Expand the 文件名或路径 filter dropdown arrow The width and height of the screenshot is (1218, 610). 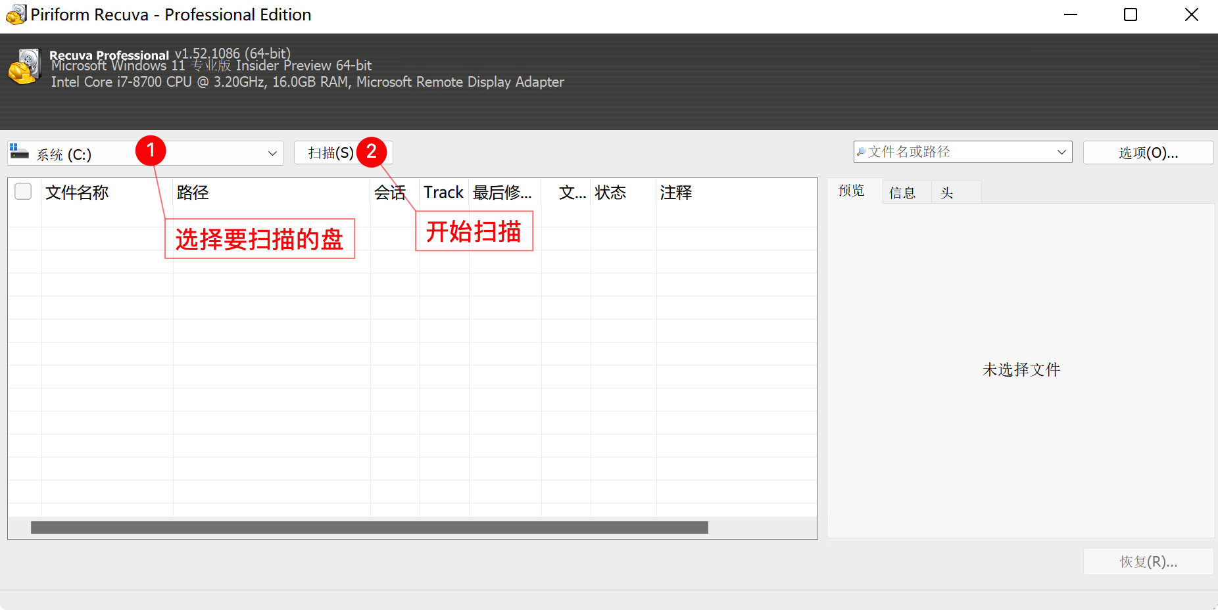point(1061,152)
